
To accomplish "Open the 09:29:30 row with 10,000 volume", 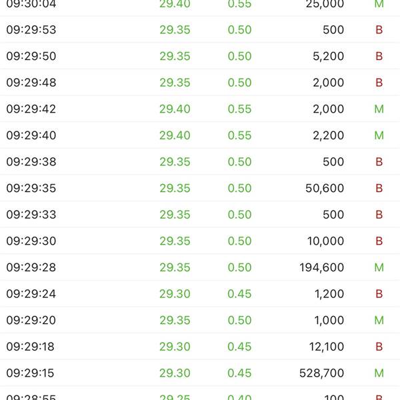I will (x=200, y=241).
